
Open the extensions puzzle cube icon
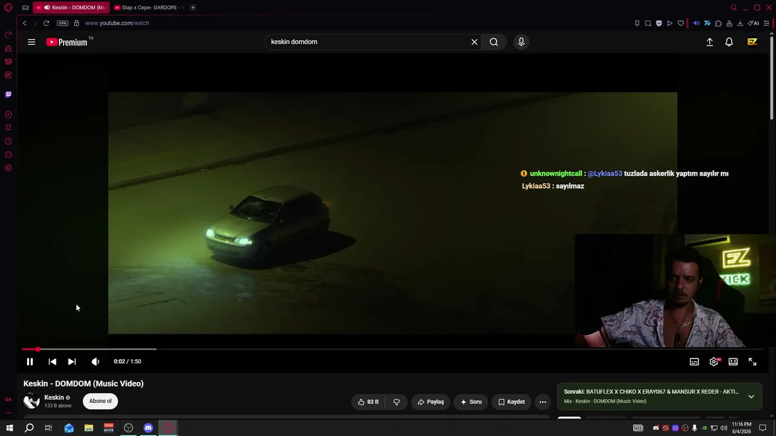point(718,23)
